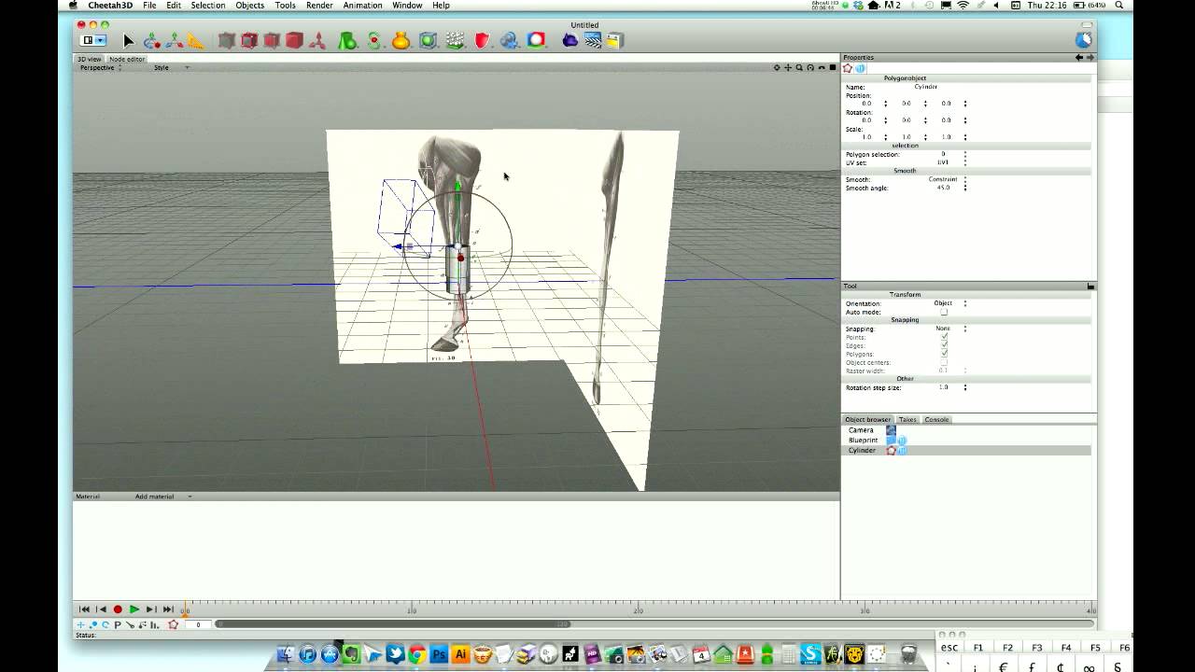Open the green spline objects icon
The width and height of the screenshot is (1195, 672).
click(374, 41)
